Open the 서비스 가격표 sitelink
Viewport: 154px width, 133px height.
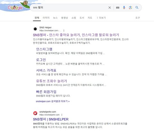tap(46, 70)
